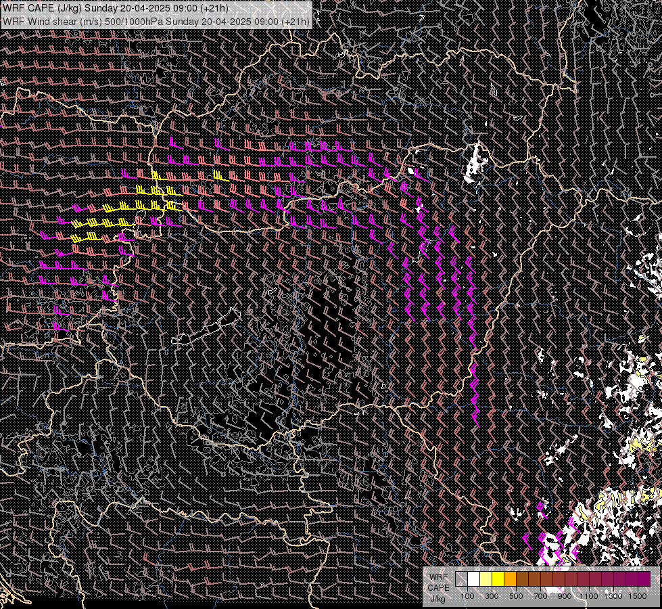Click the legend label 1100
Screen dimensions: 662x609
[x=588, y=596]
